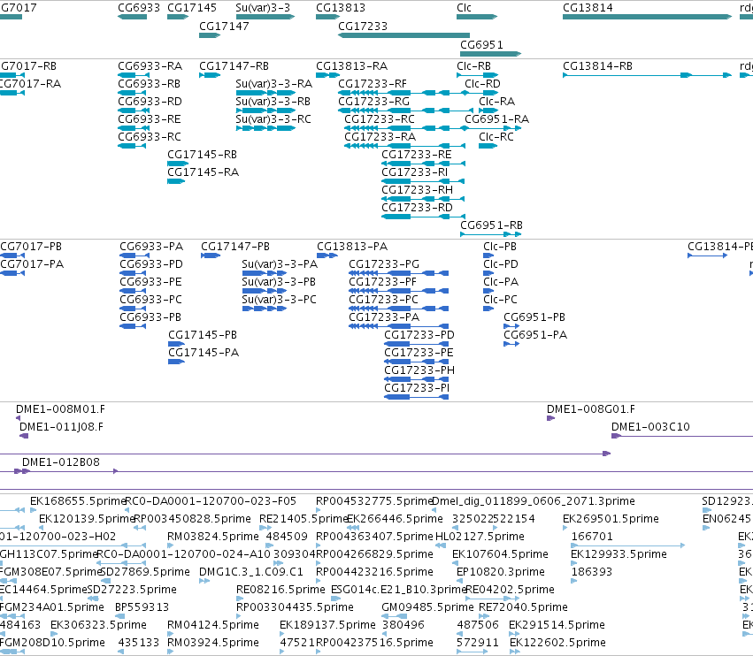Screen dimensions: 753x656
Task: Click transcript CG13814-RB
Action: tap(597, 65)
